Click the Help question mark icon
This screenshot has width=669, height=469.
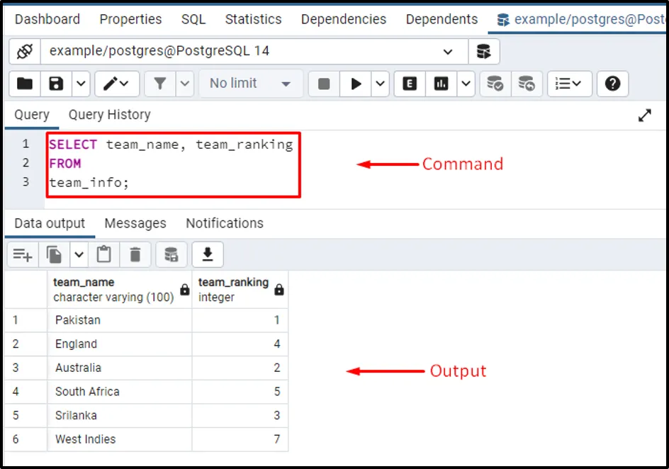tap(613, 84)
